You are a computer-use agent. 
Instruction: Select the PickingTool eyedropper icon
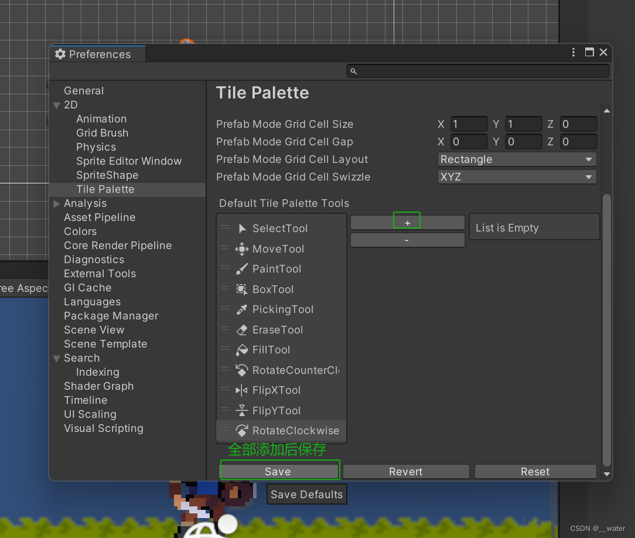242,309
